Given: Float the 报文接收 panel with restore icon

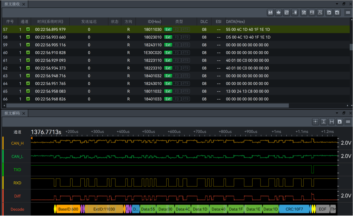Looking at the screenshot, I should point(344,4).
